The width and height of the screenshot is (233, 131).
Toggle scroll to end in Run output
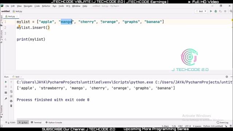11,96
